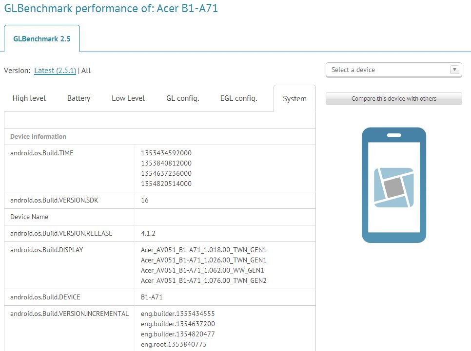This screenshot has height=351, width=471.
Task: Select display build 1.076.00_TWN_GEN2
Action: 204,280
